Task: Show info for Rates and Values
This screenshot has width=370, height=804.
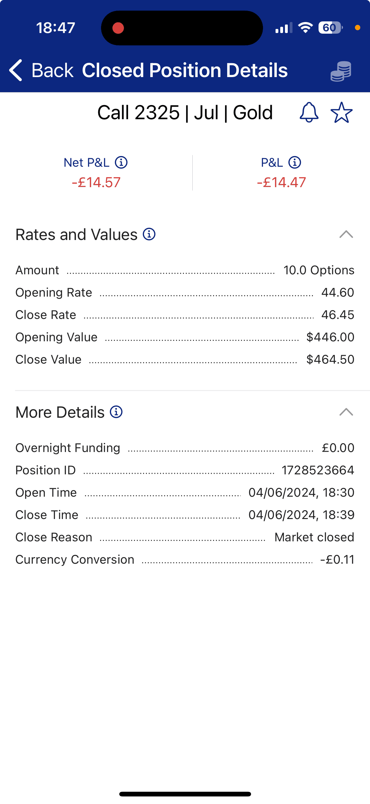Action: click(149, 234)
